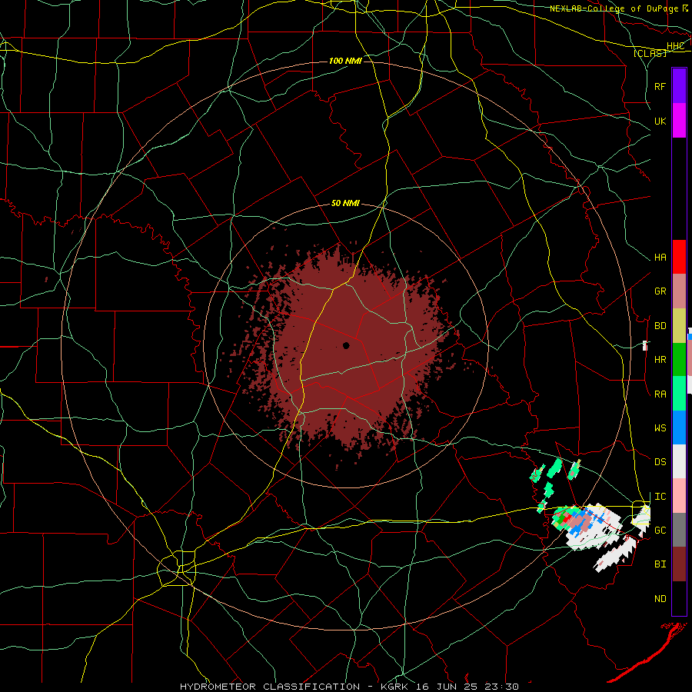Pick the yellow BD big drops swatch
This screenshot has height=692, width=692.
click(x=679, y=325)
